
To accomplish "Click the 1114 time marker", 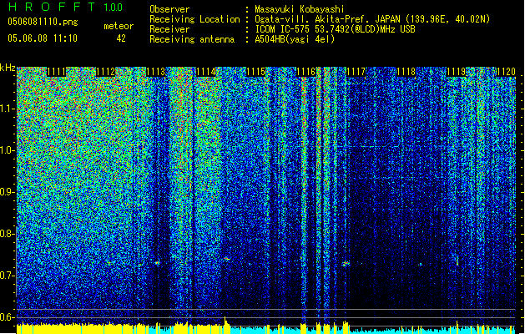I will click(205, 72).
